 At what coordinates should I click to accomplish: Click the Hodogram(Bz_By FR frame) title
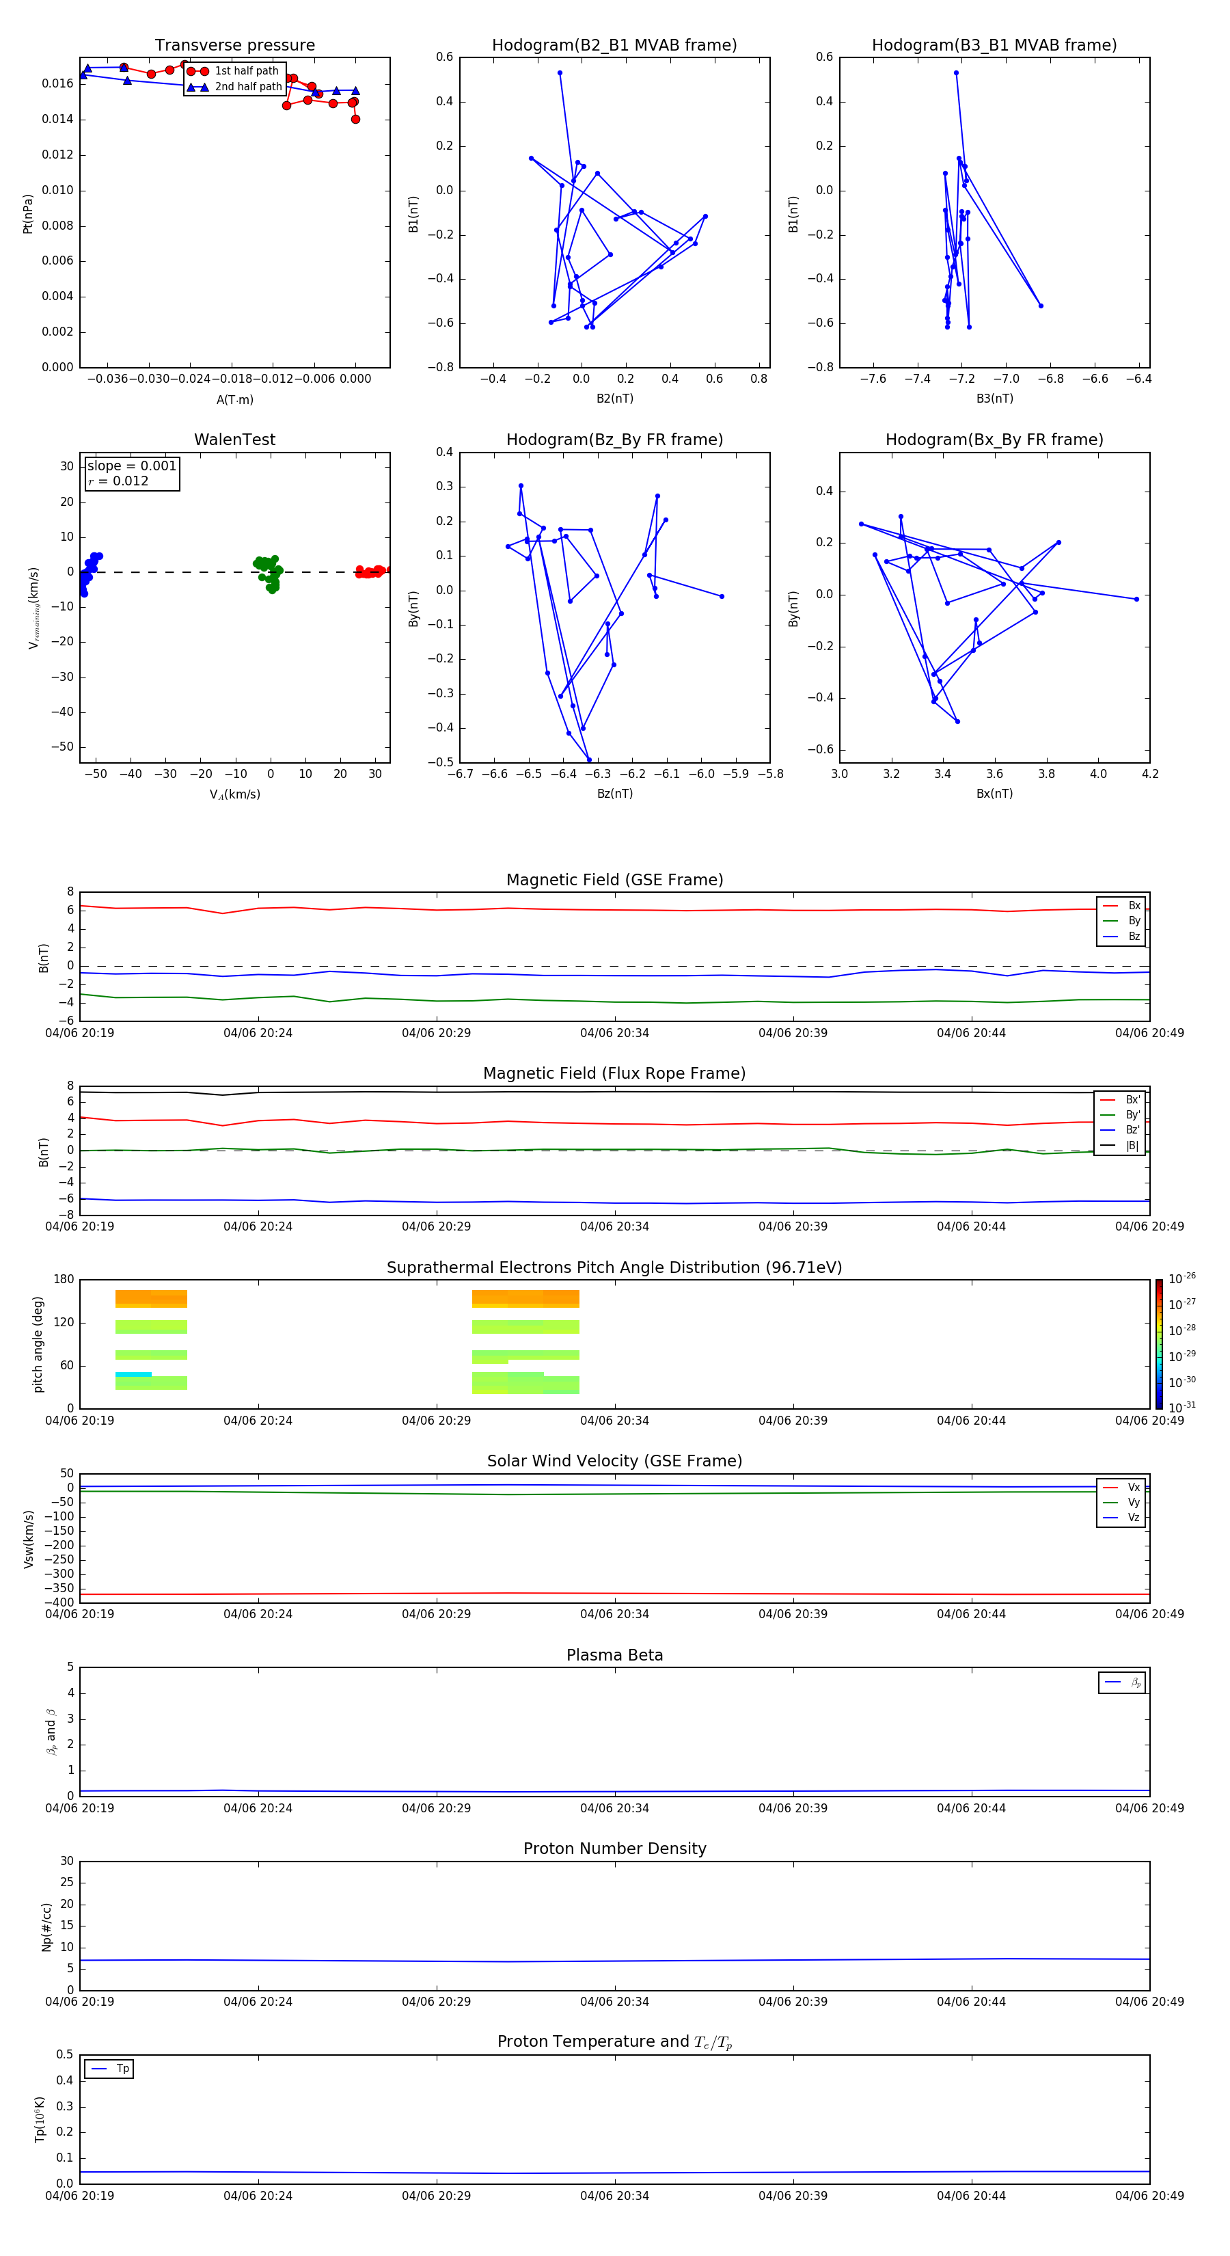[614, 440]
